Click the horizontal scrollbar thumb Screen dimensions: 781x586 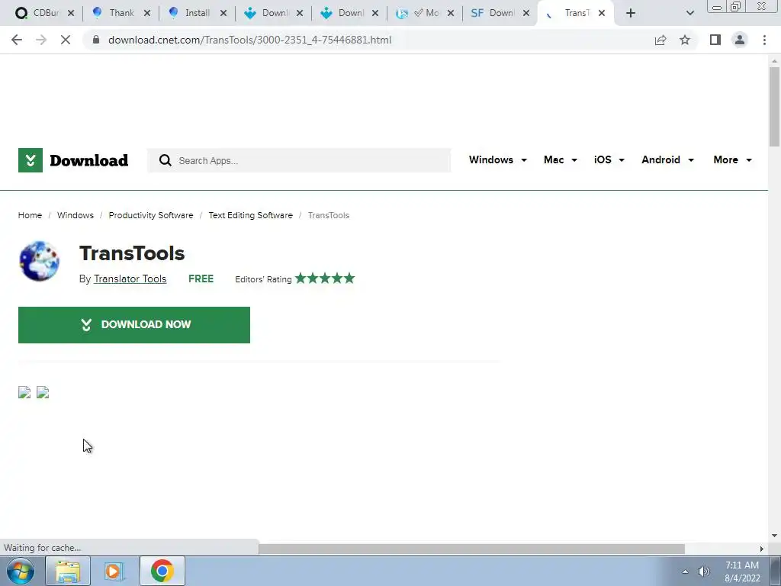pyautogui.click(x=471, y=549)
